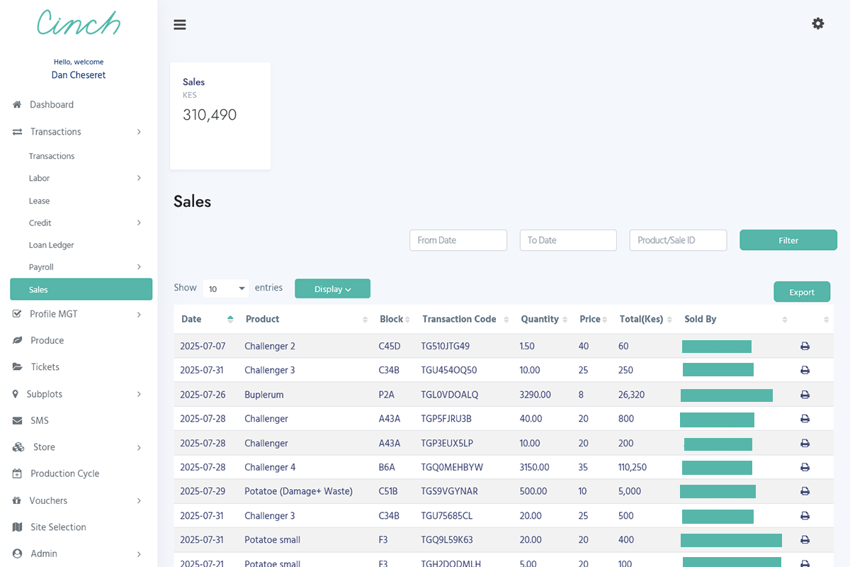Toggle the Date column sort order

pyautogui.click(x=229, y=320)
